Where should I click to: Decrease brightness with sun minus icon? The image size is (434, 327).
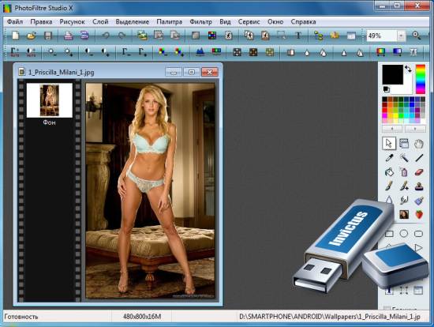tap(52, 52)
